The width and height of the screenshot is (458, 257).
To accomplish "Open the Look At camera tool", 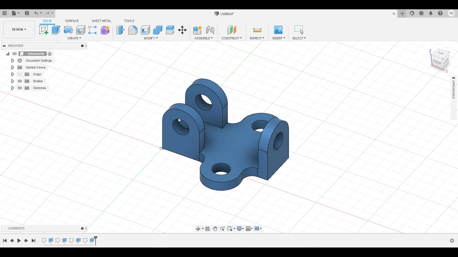I will tap(208, 228).
